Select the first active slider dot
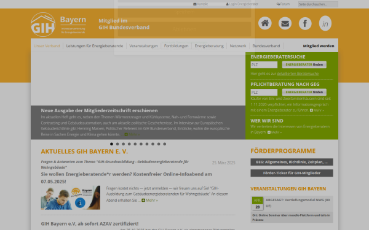The height and width of the screenshot is (230, 369). point(111,144)
